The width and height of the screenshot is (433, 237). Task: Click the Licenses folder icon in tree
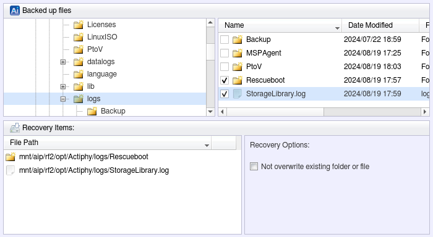tap(79, 25)
